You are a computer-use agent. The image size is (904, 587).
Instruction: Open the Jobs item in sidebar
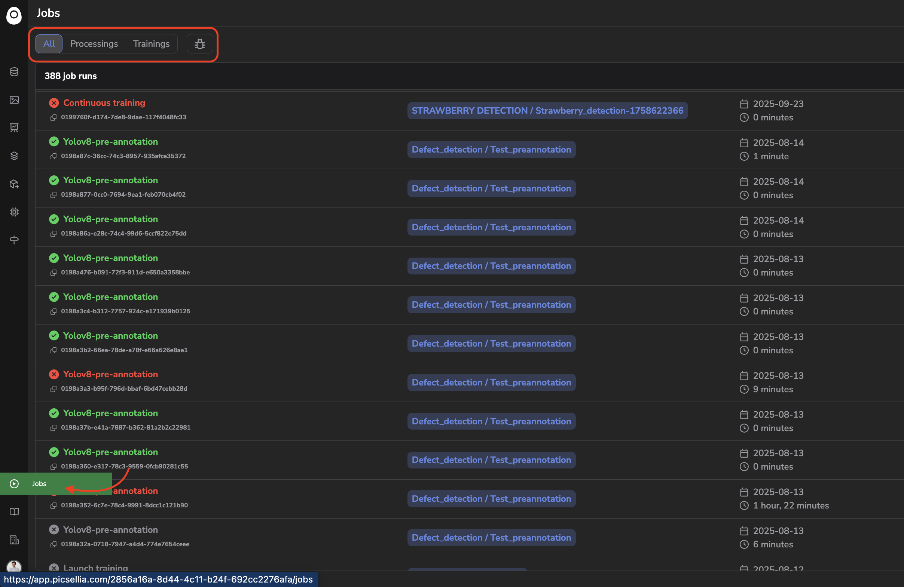[39, 483]
